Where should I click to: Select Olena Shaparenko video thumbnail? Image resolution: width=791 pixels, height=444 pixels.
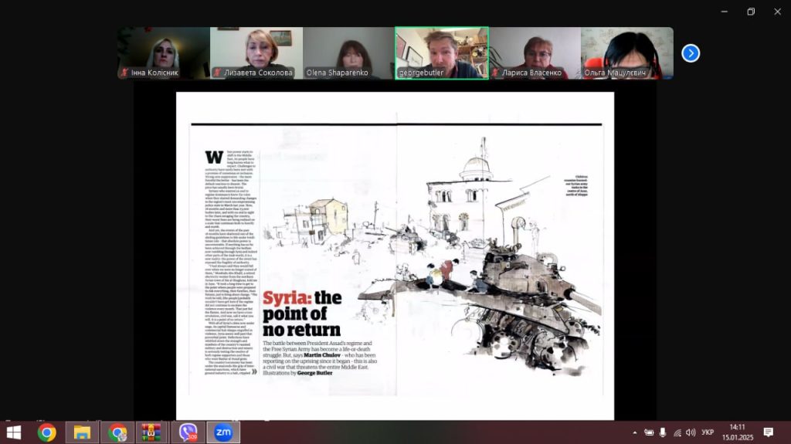click(x=348, y=53)
